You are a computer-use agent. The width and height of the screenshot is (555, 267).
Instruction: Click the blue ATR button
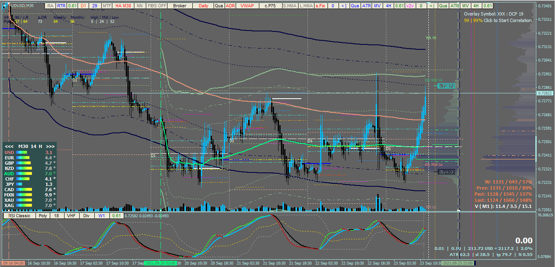(366, 6)
